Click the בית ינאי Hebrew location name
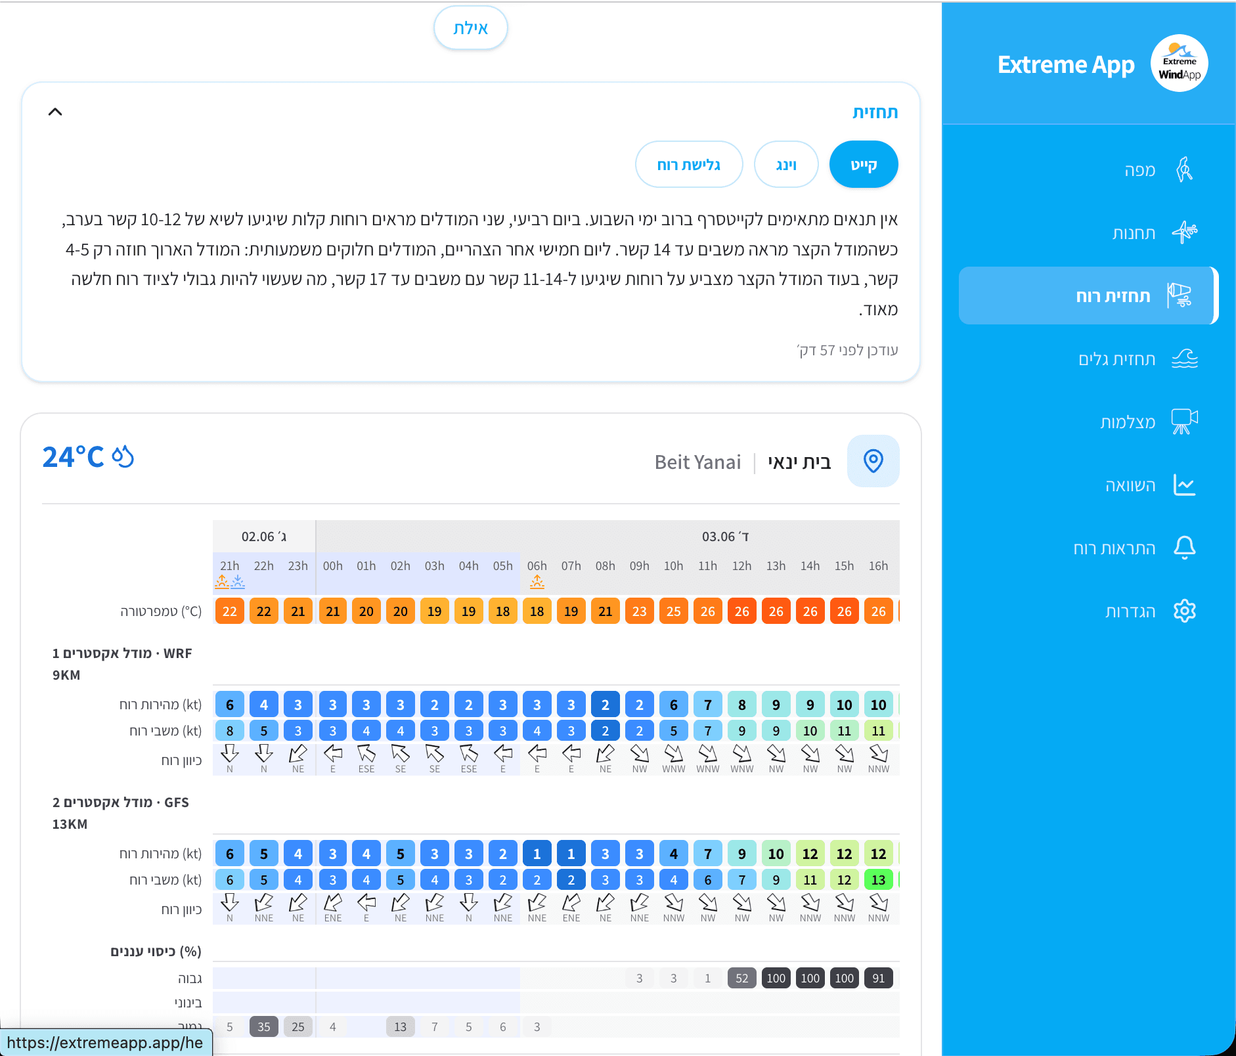The height and width of the screenshot is (1056, 1236). [799, 462]
